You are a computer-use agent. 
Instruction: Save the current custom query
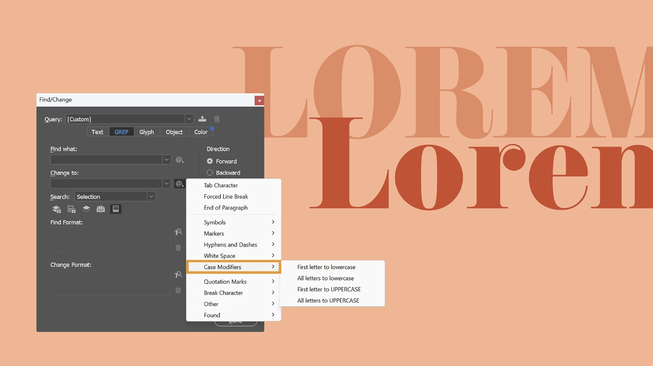(x=202, y=119)
